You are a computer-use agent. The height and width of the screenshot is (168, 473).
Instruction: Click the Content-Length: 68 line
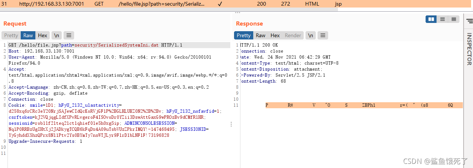click(263, 81)
